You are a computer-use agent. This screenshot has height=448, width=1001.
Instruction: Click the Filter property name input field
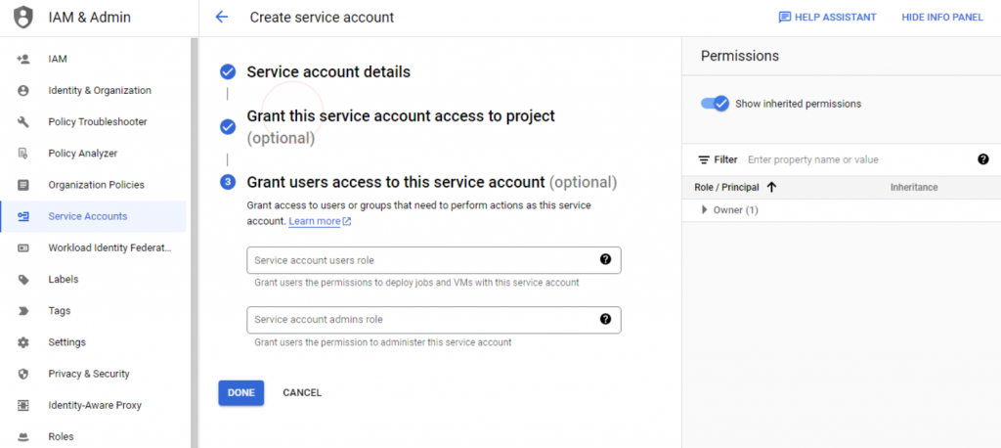click(x=858, y=159)
